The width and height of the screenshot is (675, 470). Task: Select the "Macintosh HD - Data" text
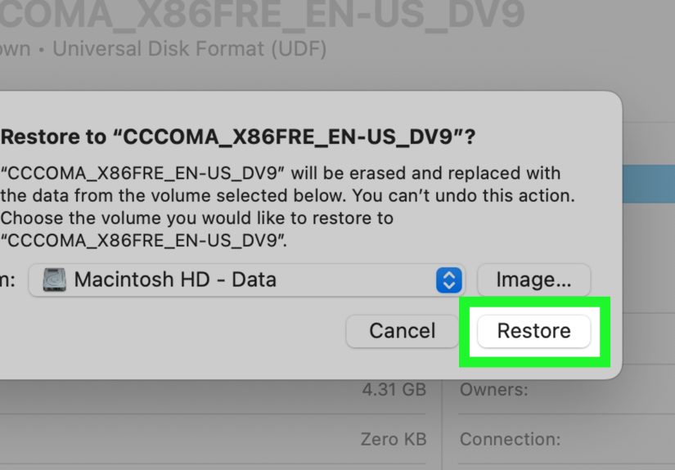click(x=175, y=280)
